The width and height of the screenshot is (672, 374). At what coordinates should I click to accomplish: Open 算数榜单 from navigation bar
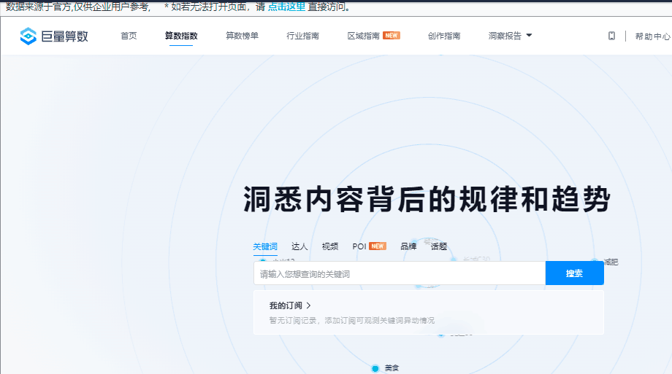tap(243, 36)
